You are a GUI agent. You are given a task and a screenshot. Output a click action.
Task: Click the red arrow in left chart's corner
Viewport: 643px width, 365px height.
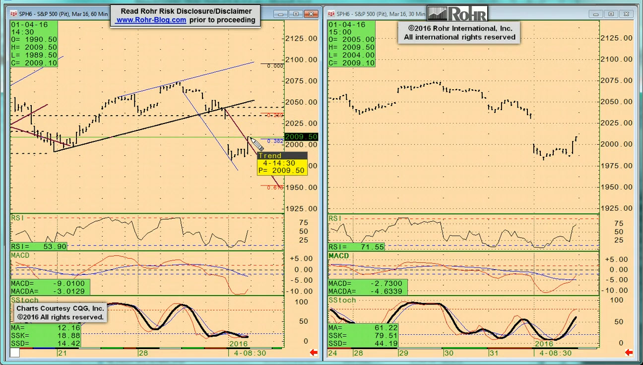click(314, 353)
